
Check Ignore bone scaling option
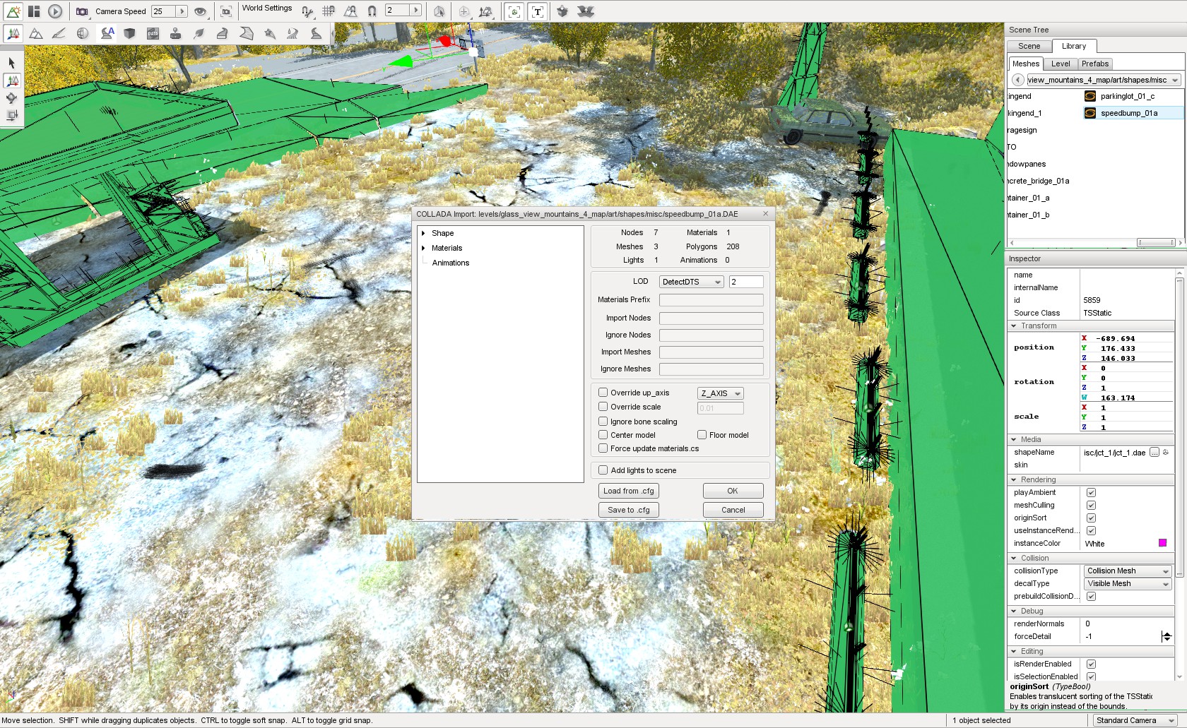tap(603, 422)
